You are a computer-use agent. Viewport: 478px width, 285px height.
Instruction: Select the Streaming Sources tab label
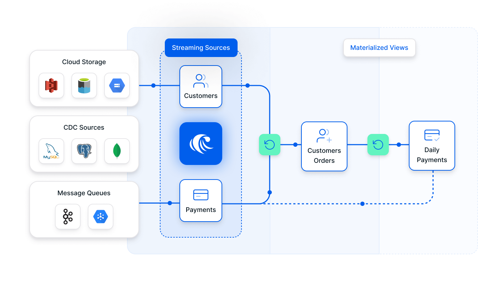[201, 48]
